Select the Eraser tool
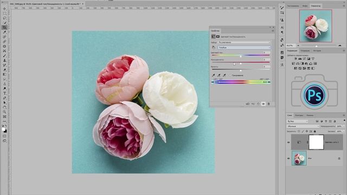 click(4, 70)
